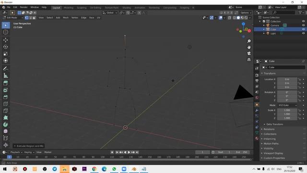Expand the Relations panel
307x173 pixels.
pyautogui.click(x=268, y=129)
